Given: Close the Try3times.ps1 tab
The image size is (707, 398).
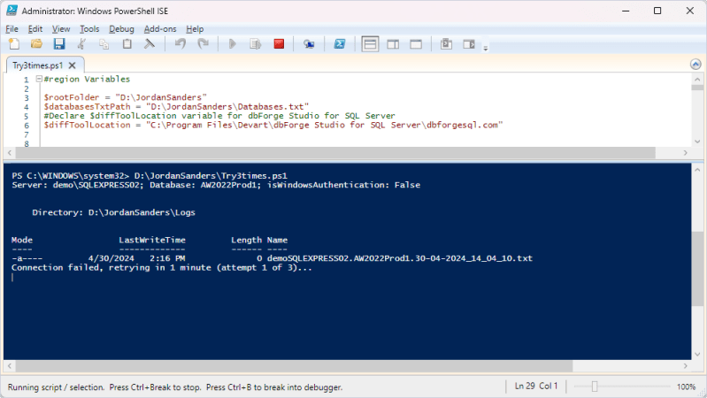Looking at the screenshot, I should [73, 65].
